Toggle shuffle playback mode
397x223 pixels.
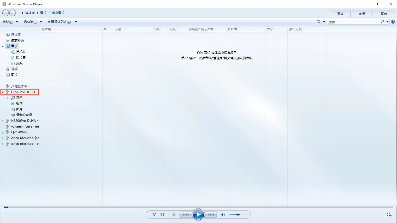click(x=154, y=215)
